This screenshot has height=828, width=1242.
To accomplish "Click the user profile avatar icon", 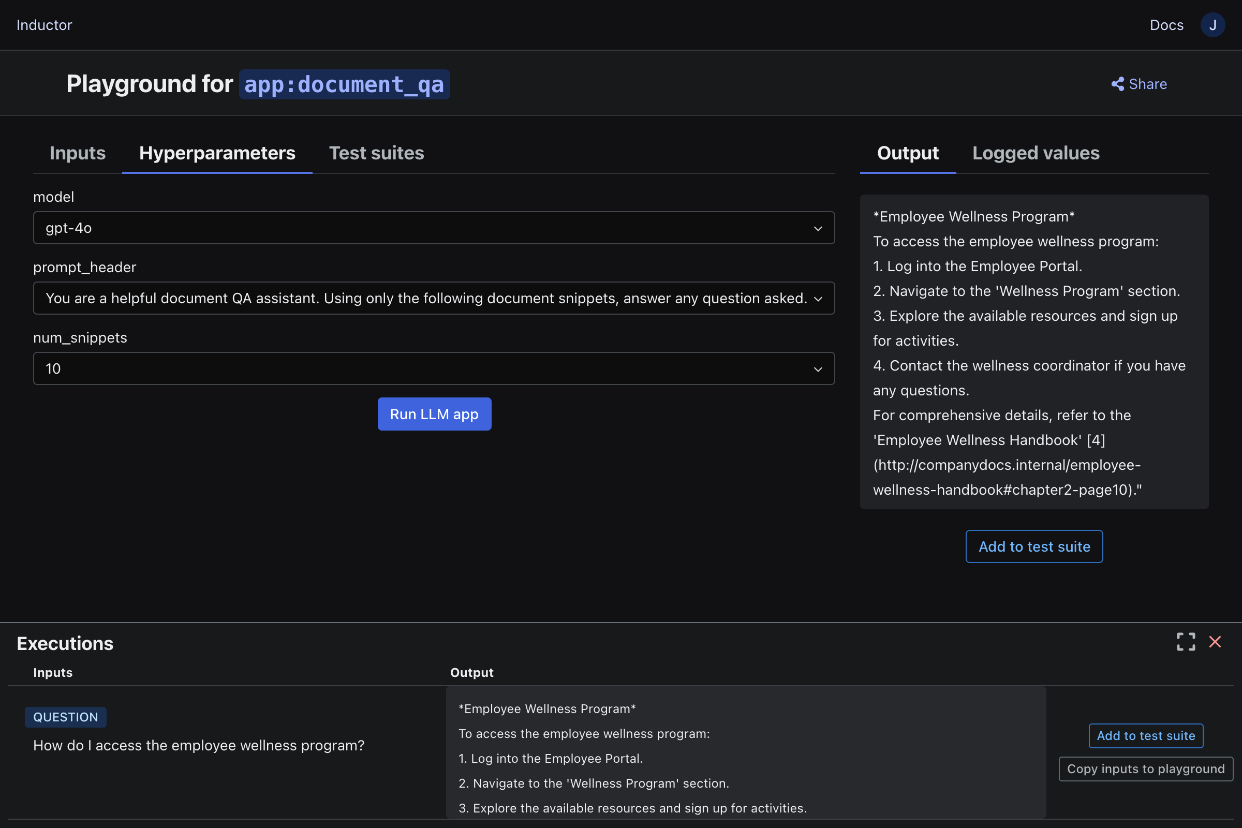I will 1214,24.
